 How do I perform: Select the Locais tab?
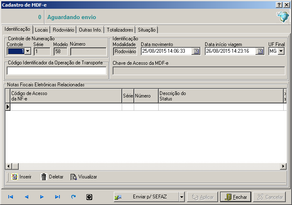[x=42, y=30]
